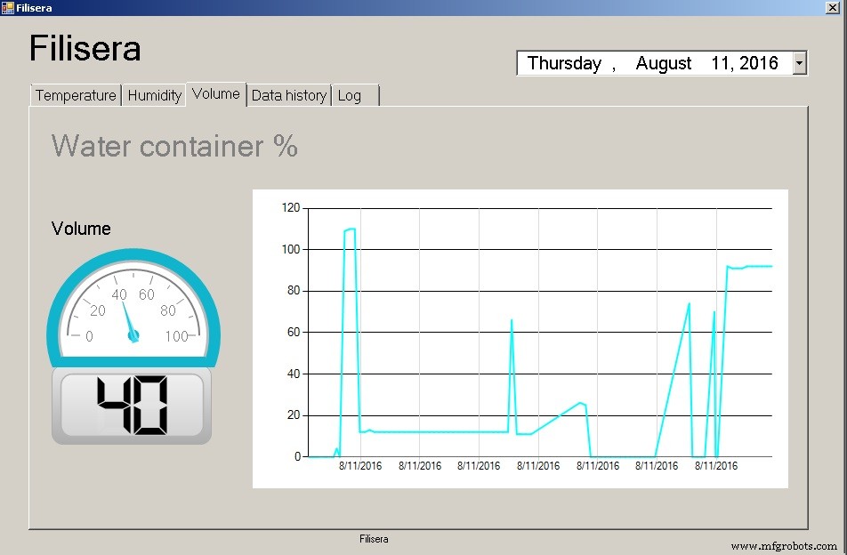Switch to the Log tab

pyautogui.click(x=348, y=95)
